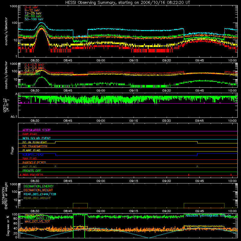241x241 pixels.
Task: Click the GOES-12 y-axis title
Action: point(6,105)
